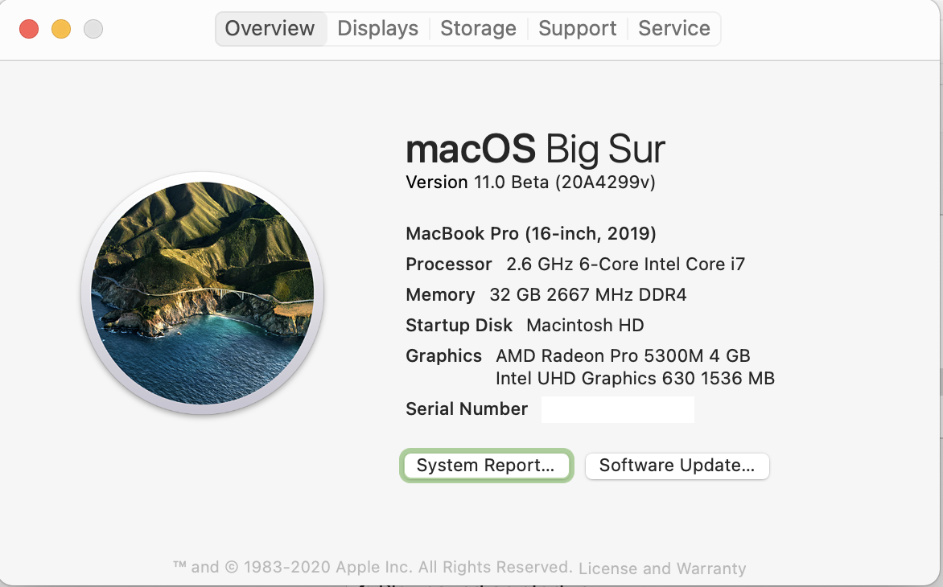Click the Intel UHD Graphics 630 line
Viewport: 943px width, 587px height.
[x=635, y=378]
